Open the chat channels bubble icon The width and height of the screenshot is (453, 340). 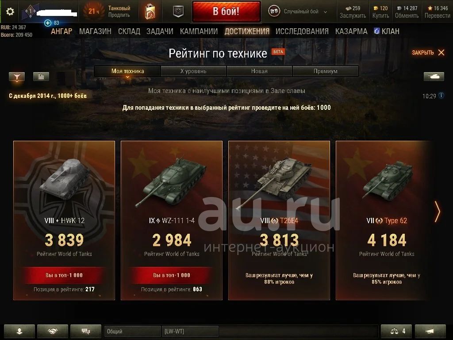(86, 331)
